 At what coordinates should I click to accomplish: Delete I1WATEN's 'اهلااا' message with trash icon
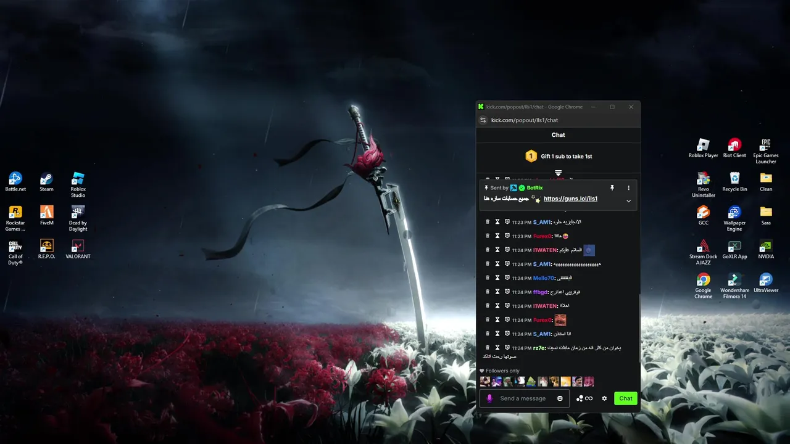click(x=488, y=306)
